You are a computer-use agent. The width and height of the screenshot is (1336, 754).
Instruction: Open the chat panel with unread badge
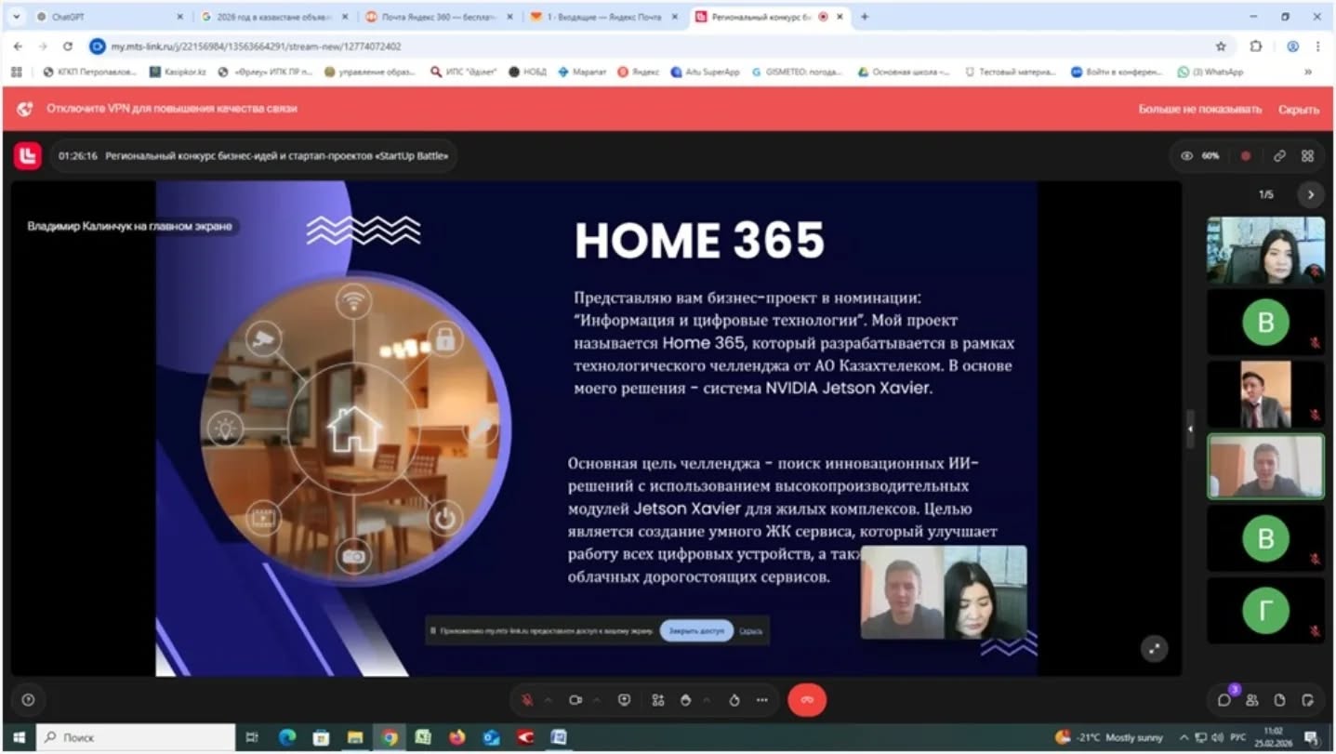click(x=1224, y=700)
